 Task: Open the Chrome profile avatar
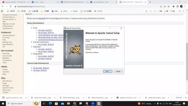[x=182, y=6]
